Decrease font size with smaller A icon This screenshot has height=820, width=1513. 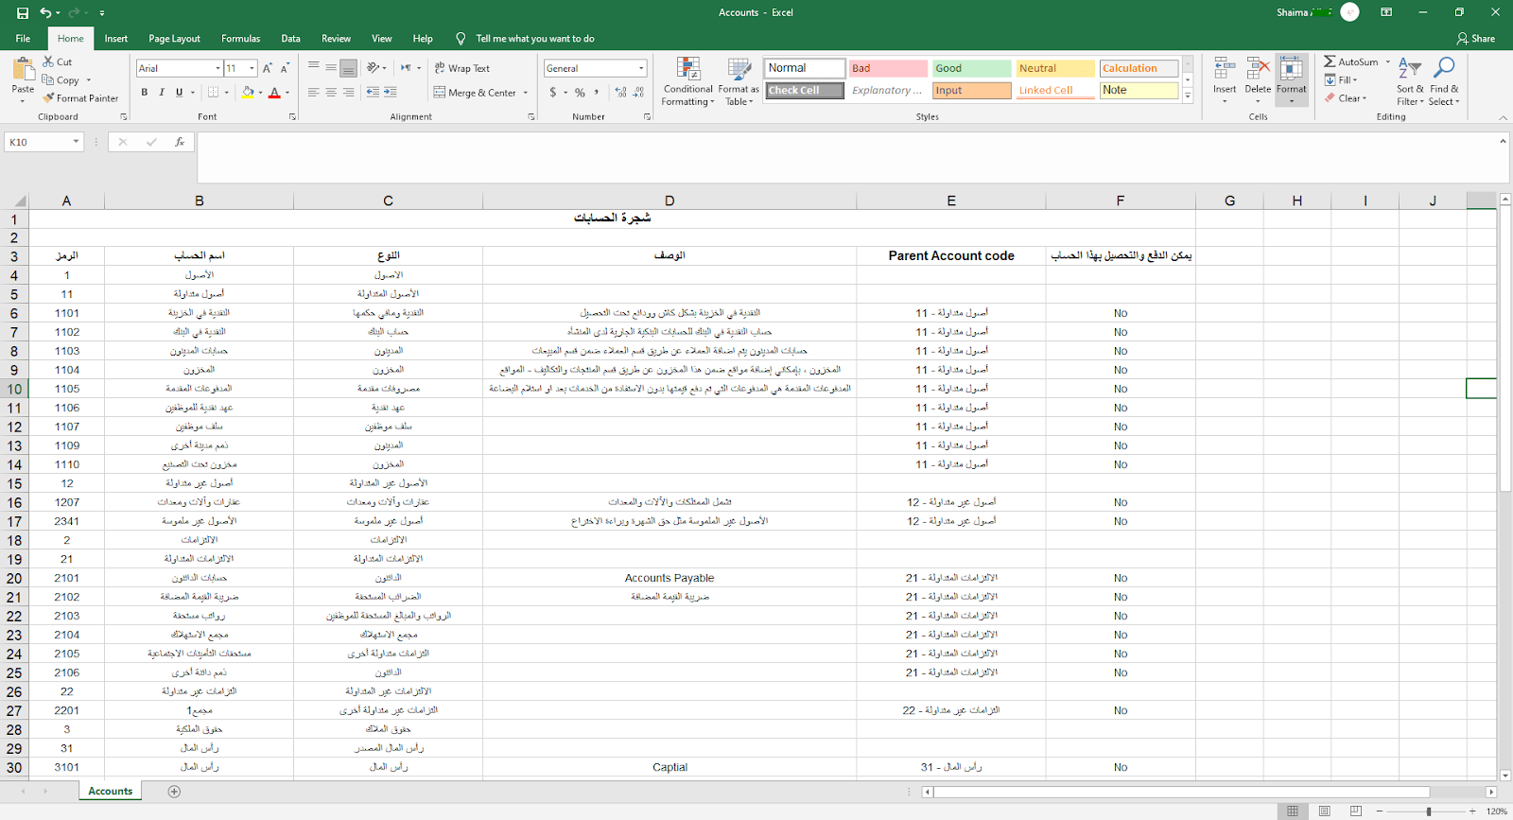coord(285,68)
